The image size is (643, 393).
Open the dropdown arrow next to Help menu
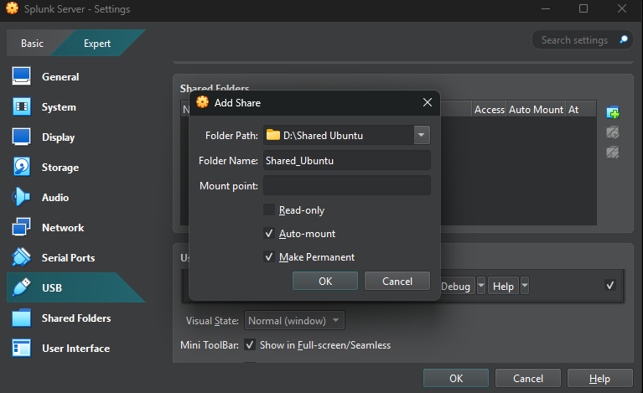[525, 286]
